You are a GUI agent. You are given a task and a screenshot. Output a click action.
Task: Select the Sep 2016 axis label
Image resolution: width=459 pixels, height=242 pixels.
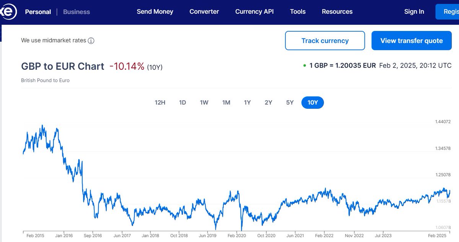click(x=93, y=236)
